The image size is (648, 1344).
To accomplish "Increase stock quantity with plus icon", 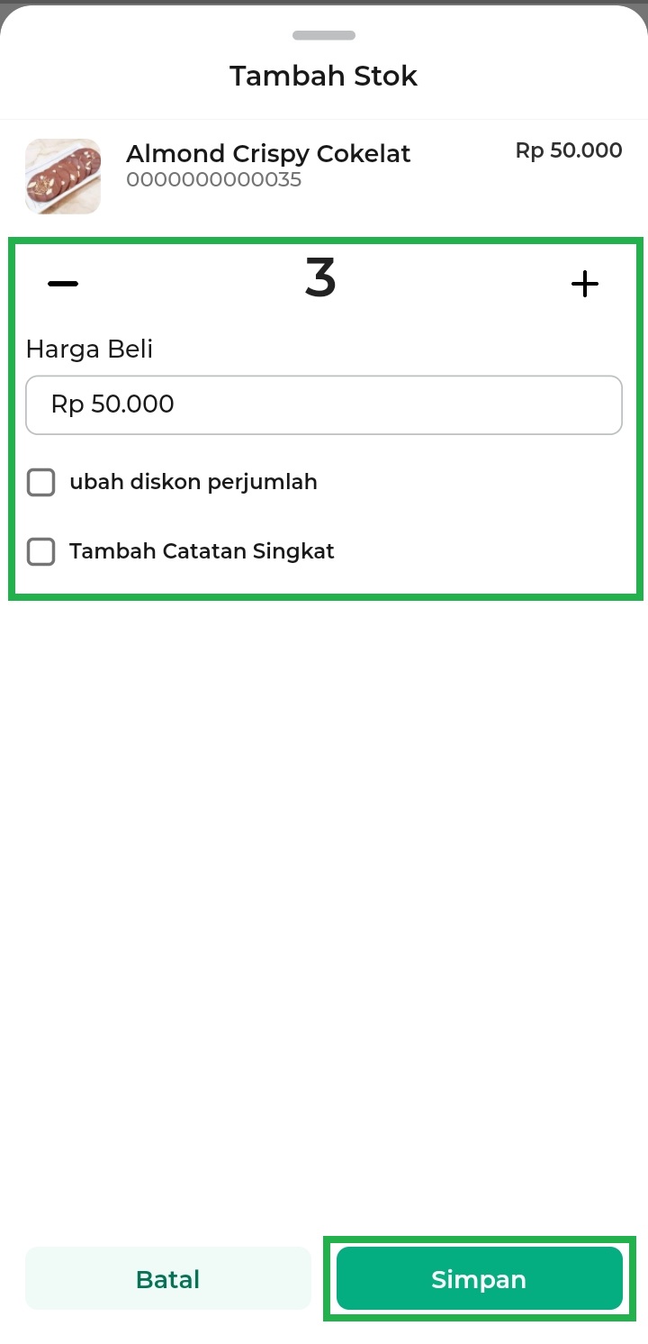I will tap(585, 285).
